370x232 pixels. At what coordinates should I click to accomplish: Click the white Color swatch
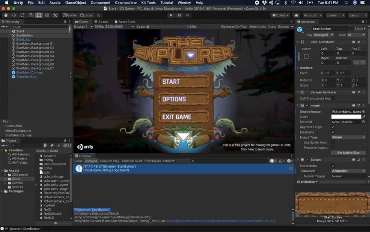coord(346,117)
